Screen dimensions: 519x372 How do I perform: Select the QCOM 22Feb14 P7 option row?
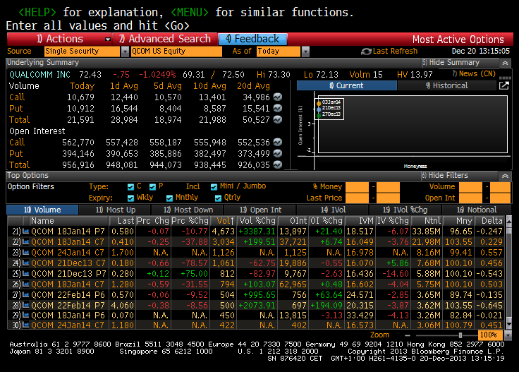pos(255,305)
